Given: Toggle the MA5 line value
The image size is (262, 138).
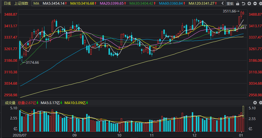Looking at the screenshot, I should (55, 3).
